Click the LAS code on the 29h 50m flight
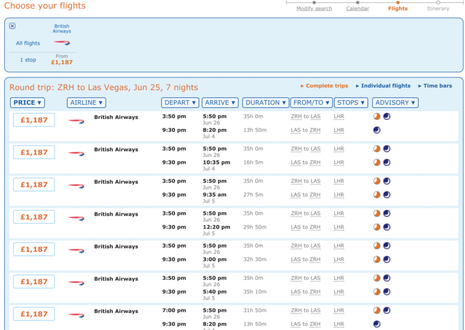This screenshot has width=465, height=330. point(296,227)
